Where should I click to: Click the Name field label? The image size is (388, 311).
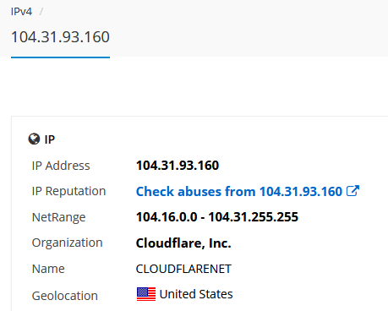pos(48,269)
